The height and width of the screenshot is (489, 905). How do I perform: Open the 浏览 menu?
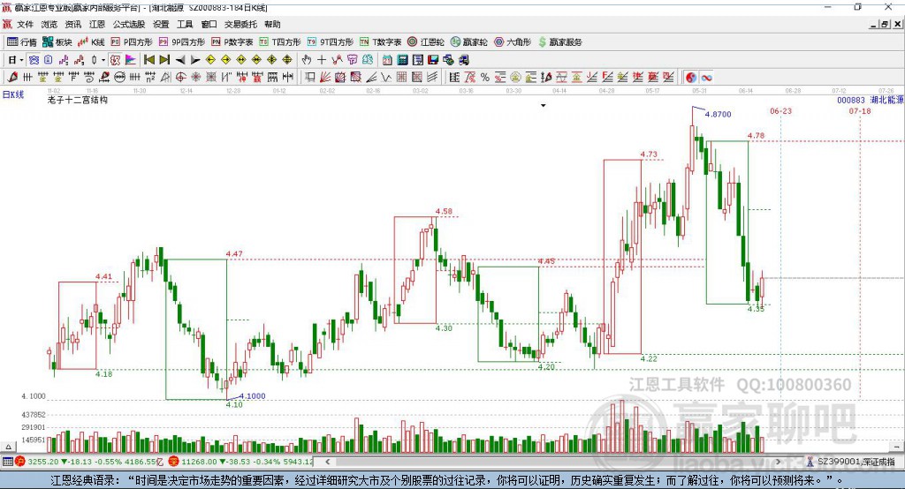pos(49,24)
